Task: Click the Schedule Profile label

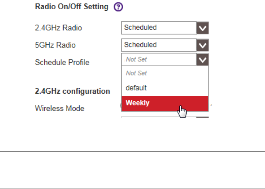Action: click(62, 62)
